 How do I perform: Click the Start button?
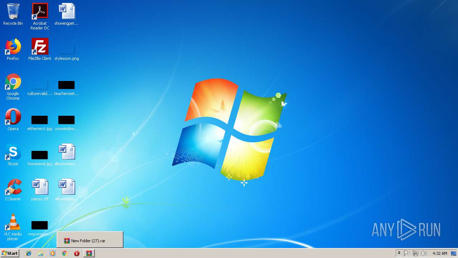[x=10, y=253]
